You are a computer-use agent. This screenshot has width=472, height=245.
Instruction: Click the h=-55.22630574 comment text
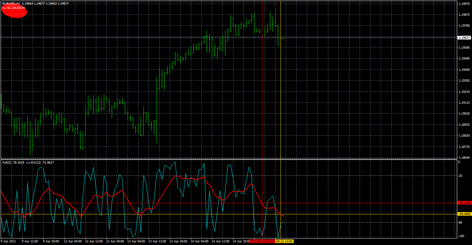(x=14, y=8)
